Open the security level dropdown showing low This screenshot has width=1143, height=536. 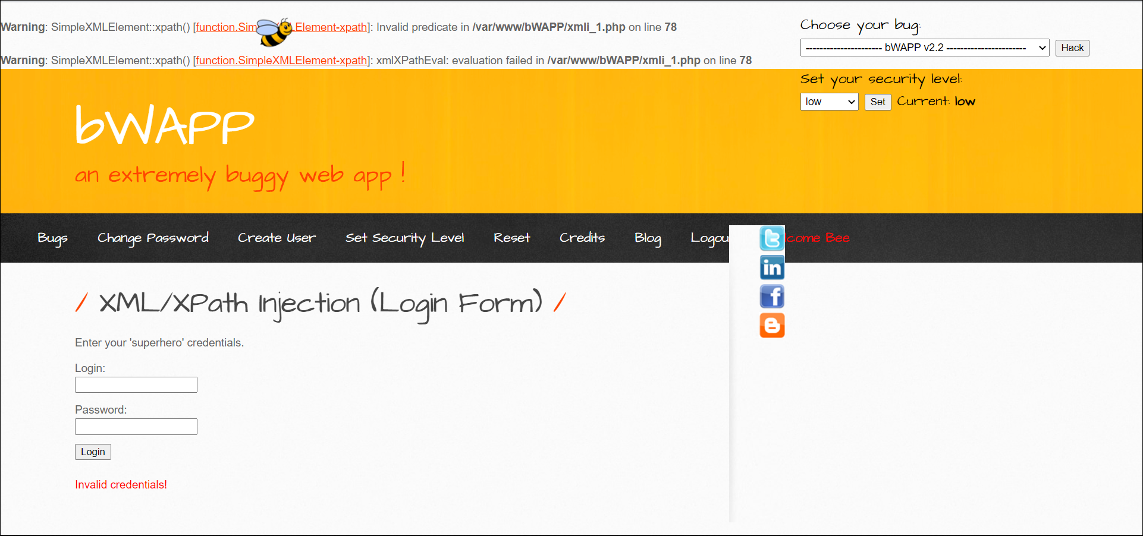829,102
